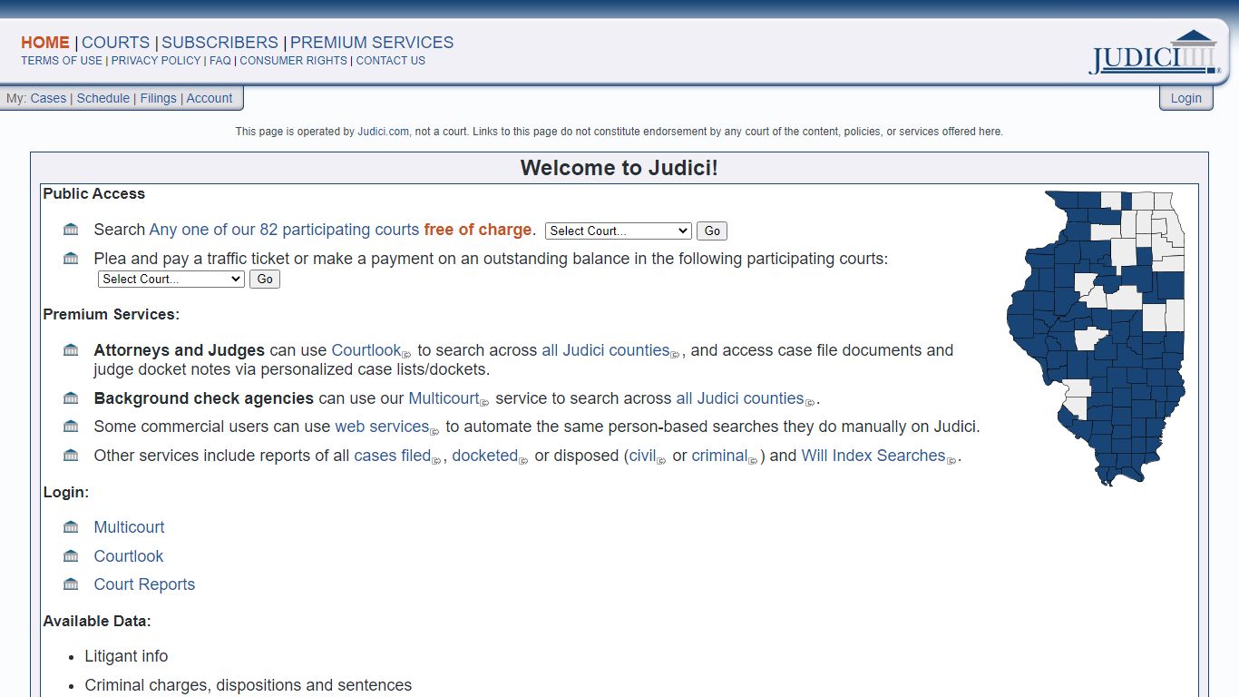
Task: Click Go next to payment court dropdown
Action: pos(265,279)
